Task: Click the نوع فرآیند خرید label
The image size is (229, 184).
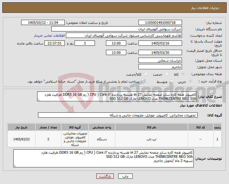Action: pos(210,81)
